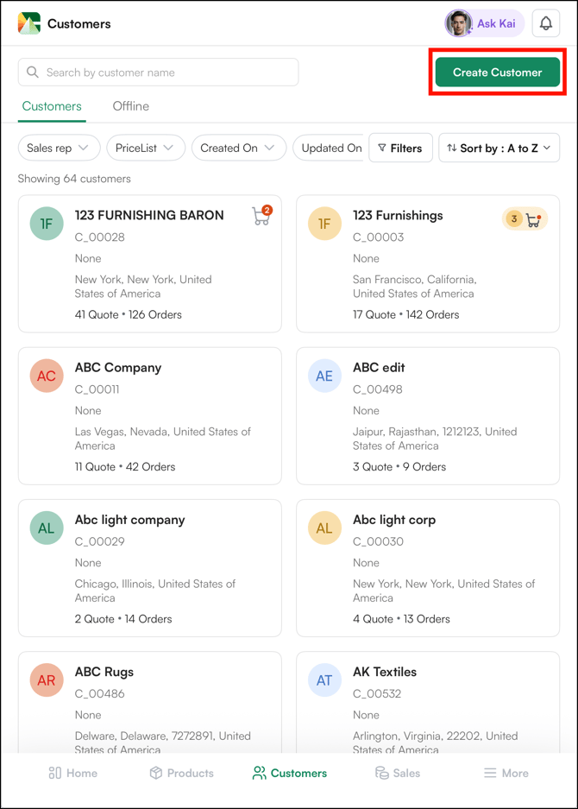Expand the Sales rep filter dropdown
The width and height of the screenshot is (578, 809).
[x=59, y=149]
